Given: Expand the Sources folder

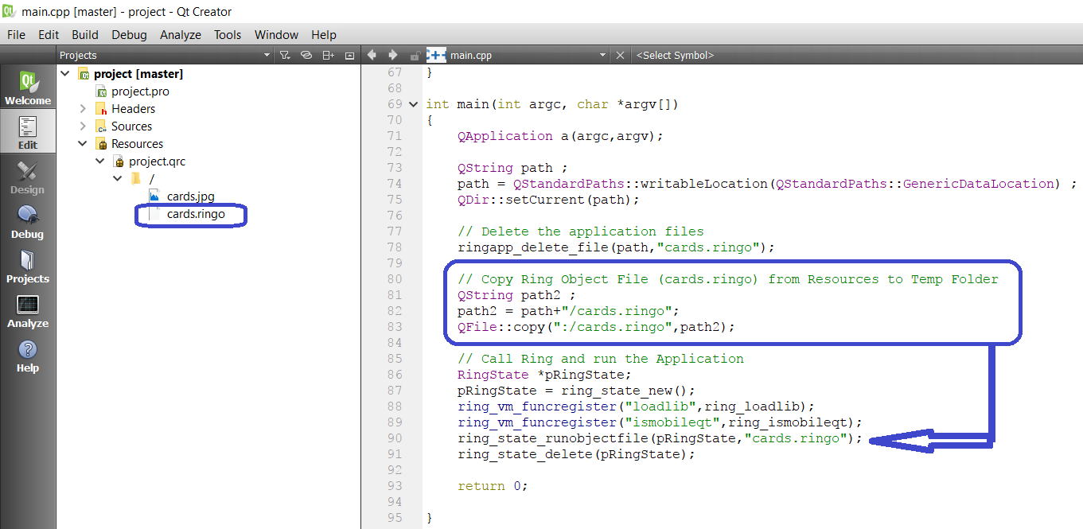Looking at the screenshot, I should (83, 126).
